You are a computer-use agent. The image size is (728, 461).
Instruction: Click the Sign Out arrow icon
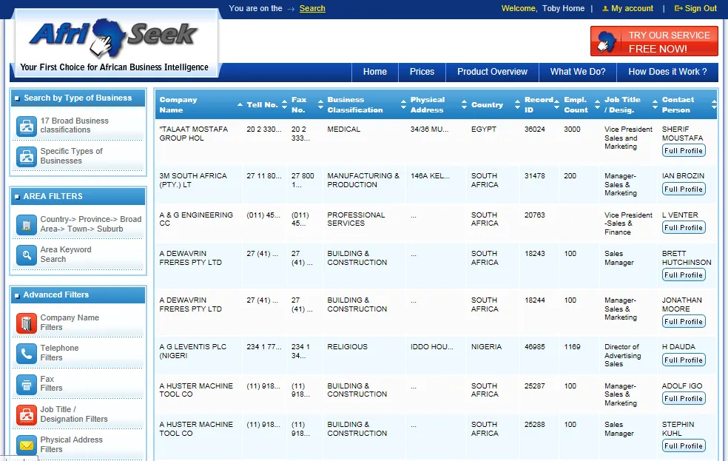(x=678, y=8)
